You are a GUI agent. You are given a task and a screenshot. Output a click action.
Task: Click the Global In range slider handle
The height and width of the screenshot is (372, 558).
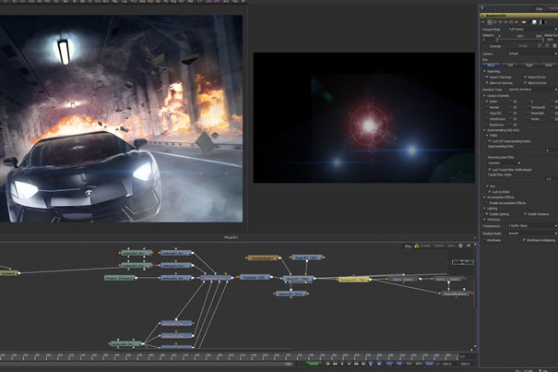[497, 40]
